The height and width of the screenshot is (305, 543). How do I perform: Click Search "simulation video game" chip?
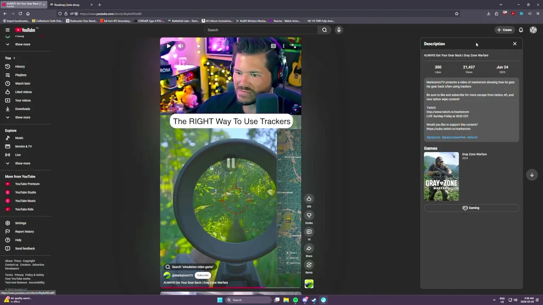pyautogui.click(x=190, y=267)
